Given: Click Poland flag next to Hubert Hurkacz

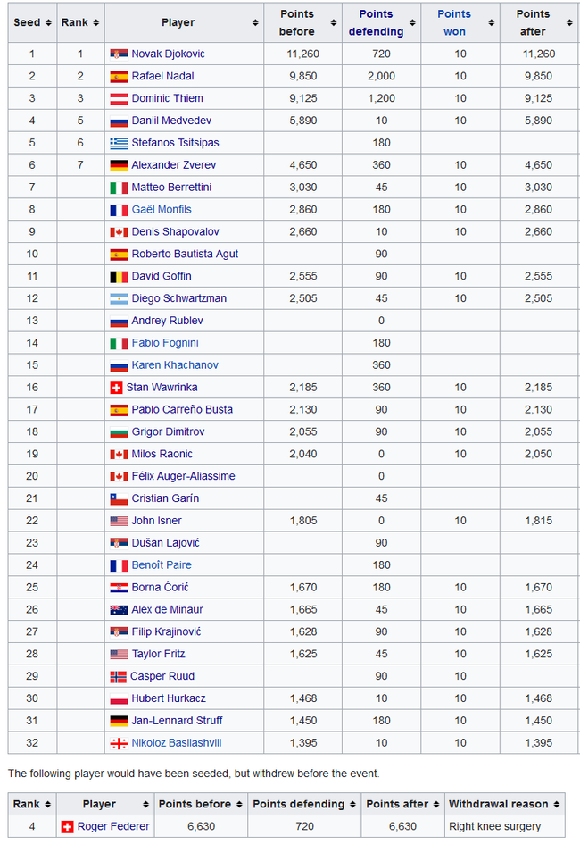Looking at the screenshot, I should tap(119, 699).
